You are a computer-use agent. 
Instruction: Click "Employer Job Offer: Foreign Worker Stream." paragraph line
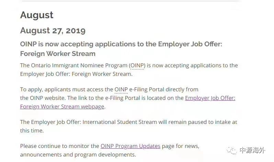(76, 74)
